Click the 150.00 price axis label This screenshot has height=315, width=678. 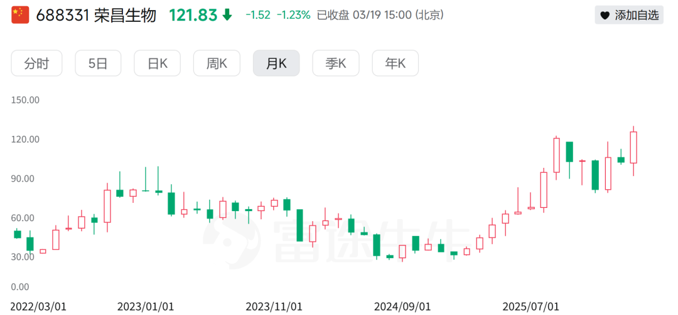point(26,100)
